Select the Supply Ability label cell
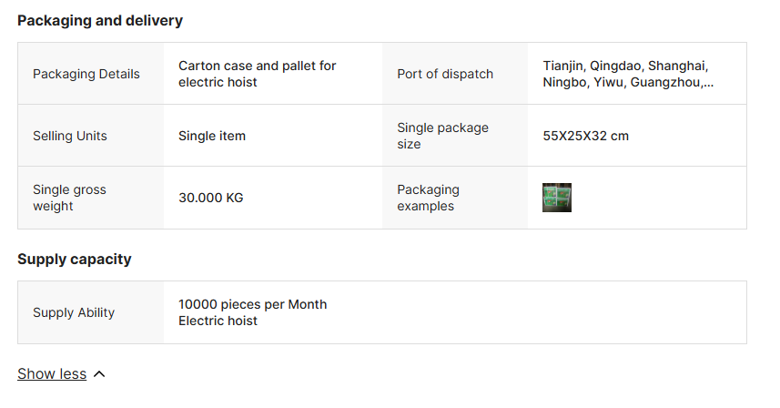Image resolution: width=780 pixels, height=408 pixels. pos(74,312)
